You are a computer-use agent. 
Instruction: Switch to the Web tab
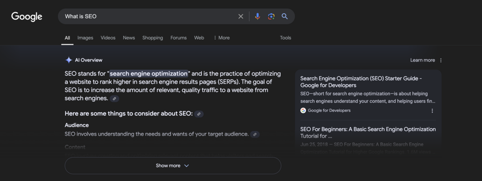coord(199,38)
